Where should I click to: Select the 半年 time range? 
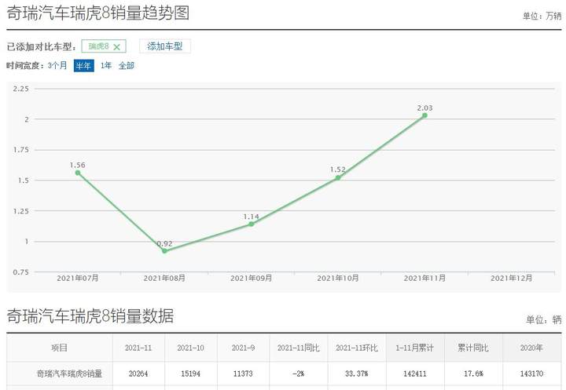pos(83,66)
